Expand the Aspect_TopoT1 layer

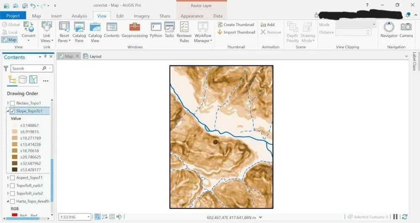point(8,178)
